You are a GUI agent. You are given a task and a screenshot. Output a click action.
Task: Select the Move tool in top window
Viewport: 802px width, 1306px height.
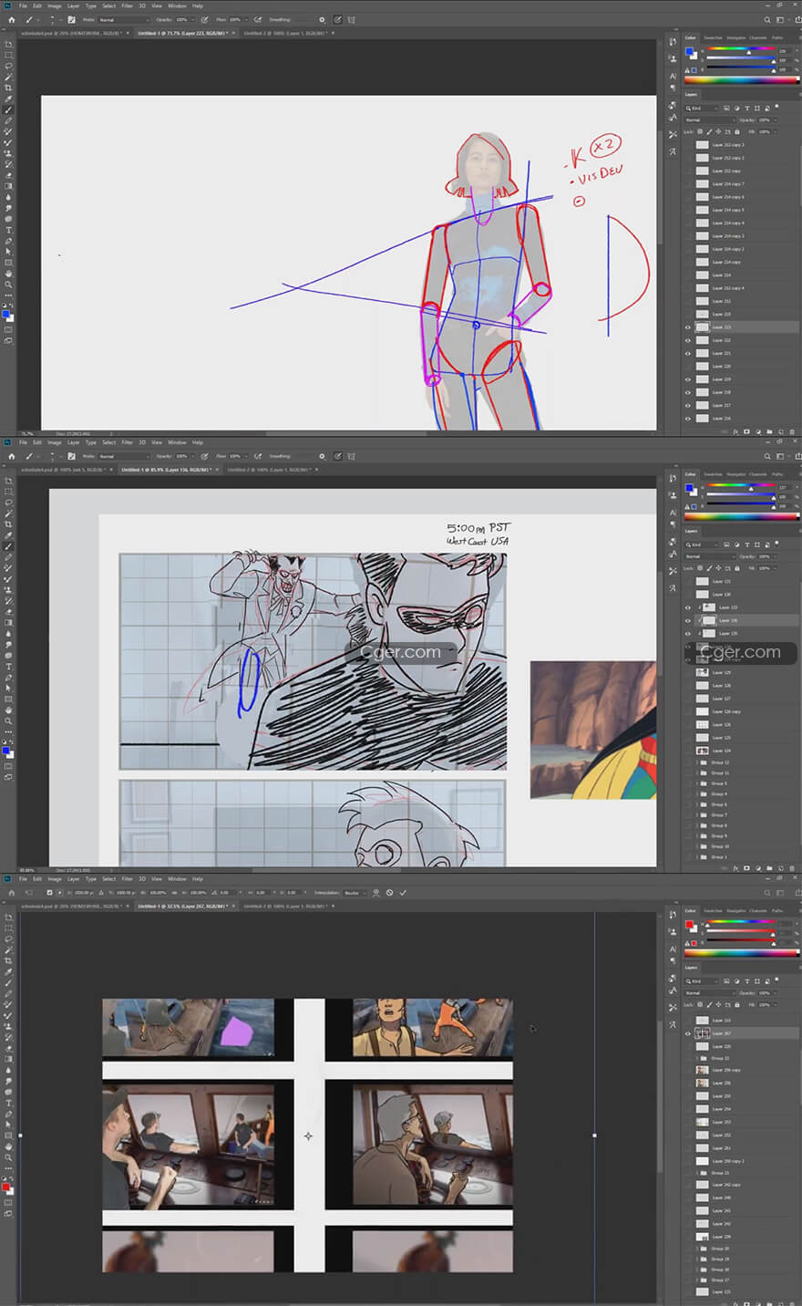click(8, 44)
